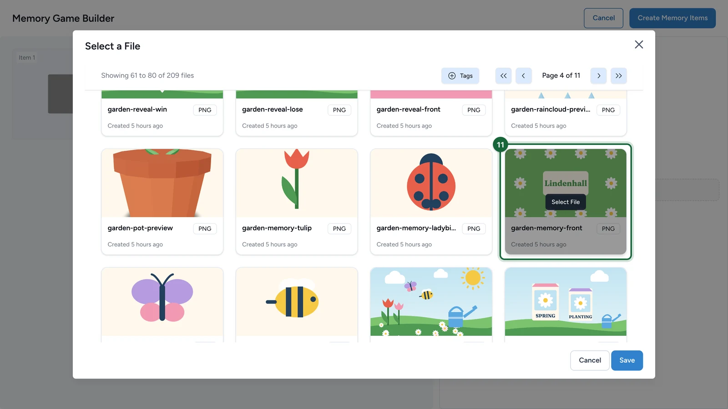Click garden-reveal-front file name
728x409 pixels.
[x=409, y=110]
